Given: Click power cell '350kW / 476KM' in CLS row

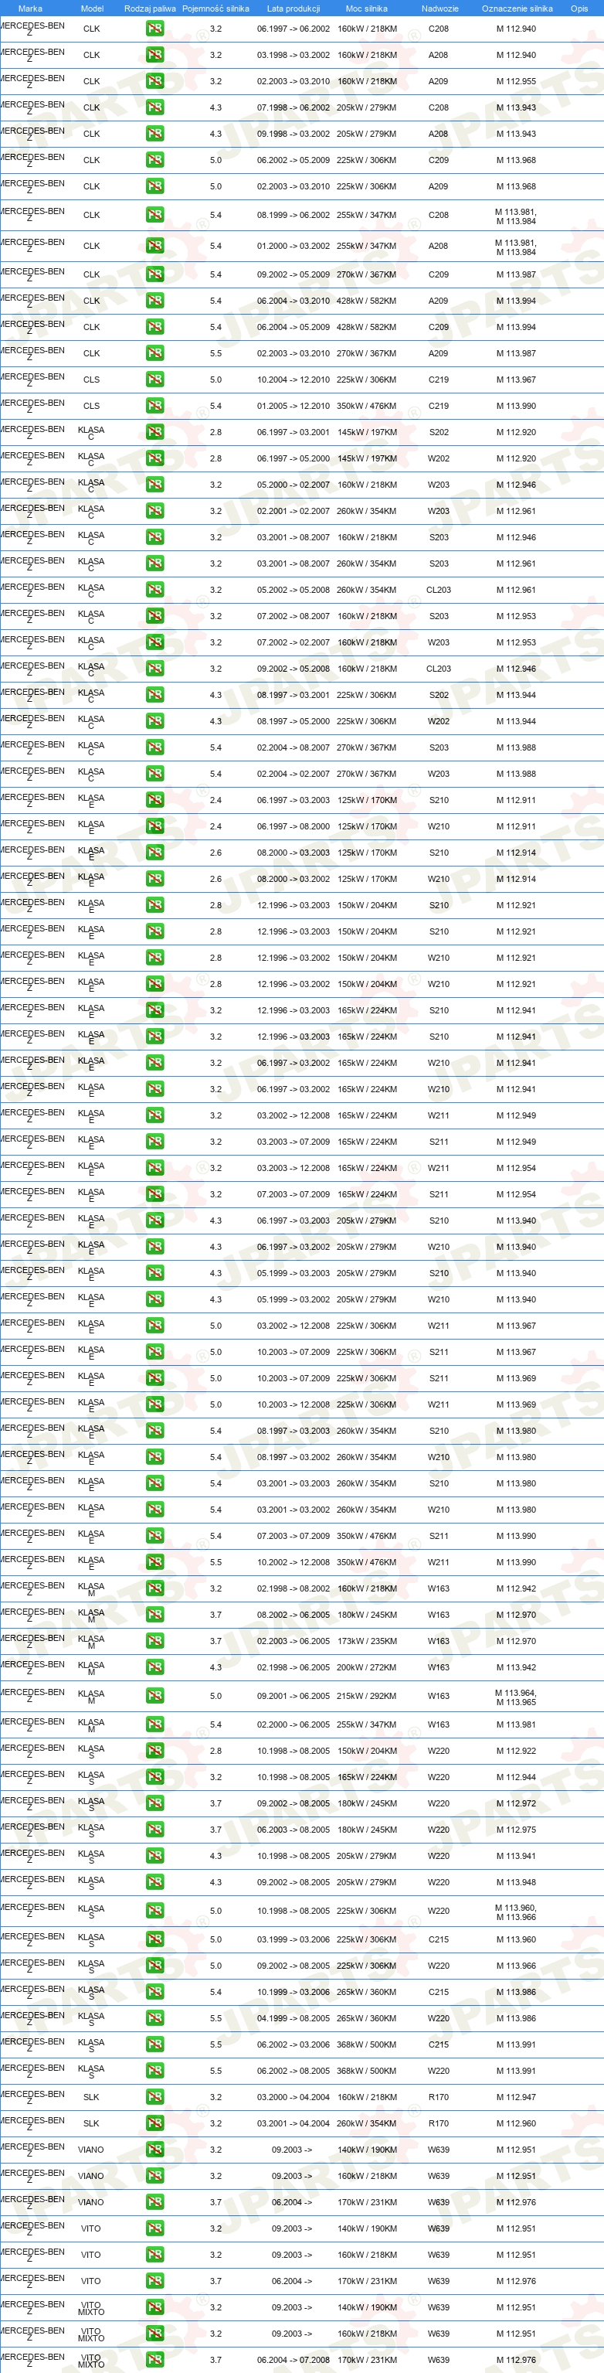Looking at the screenshot, I should pos(366,405).
